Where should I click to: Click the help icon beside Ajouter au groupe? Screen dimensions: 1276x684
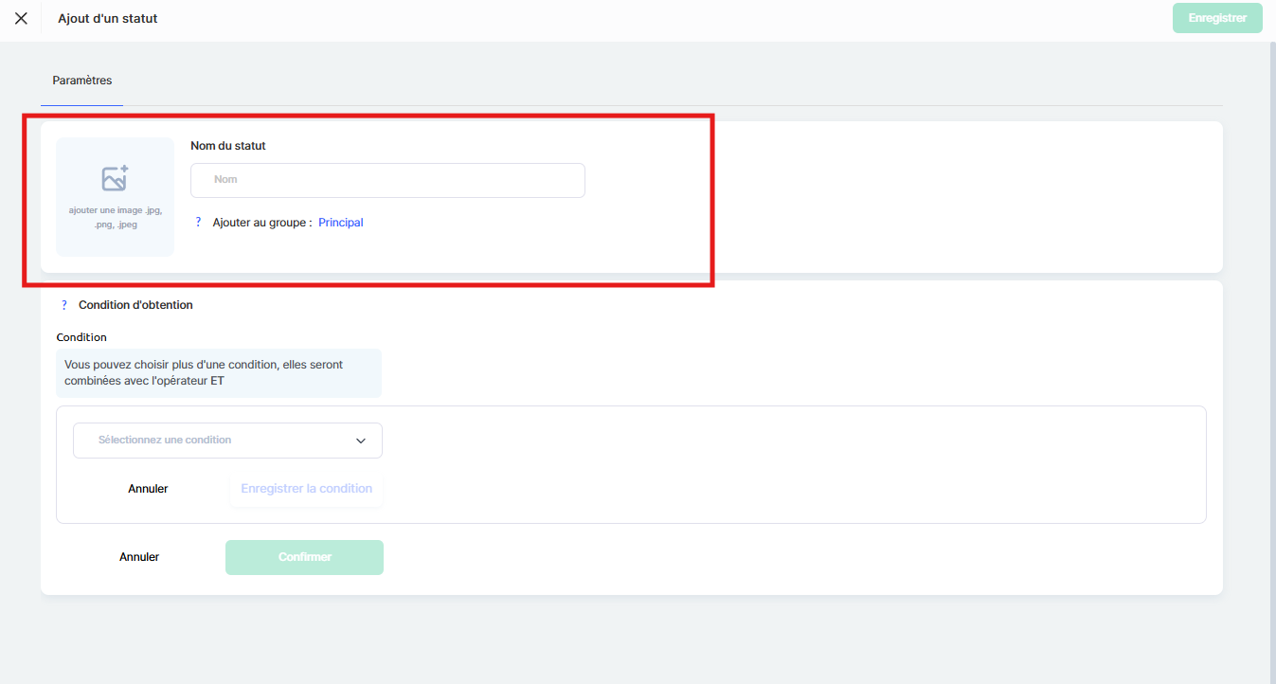click(x=198, y=223)
